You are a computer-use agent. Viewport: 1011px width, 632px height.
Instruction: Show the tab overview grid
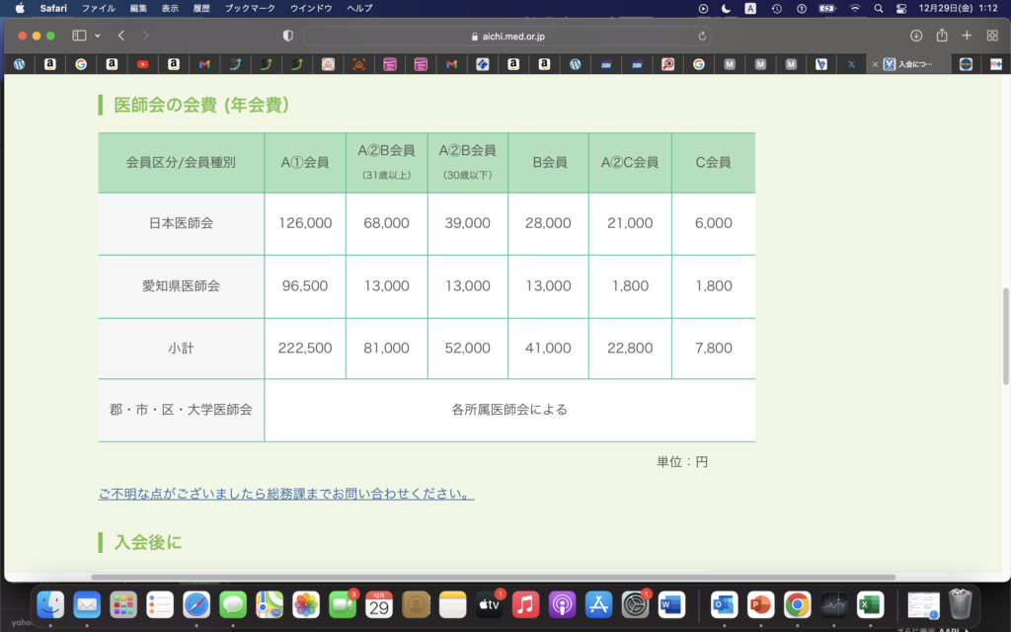point(992,36)
